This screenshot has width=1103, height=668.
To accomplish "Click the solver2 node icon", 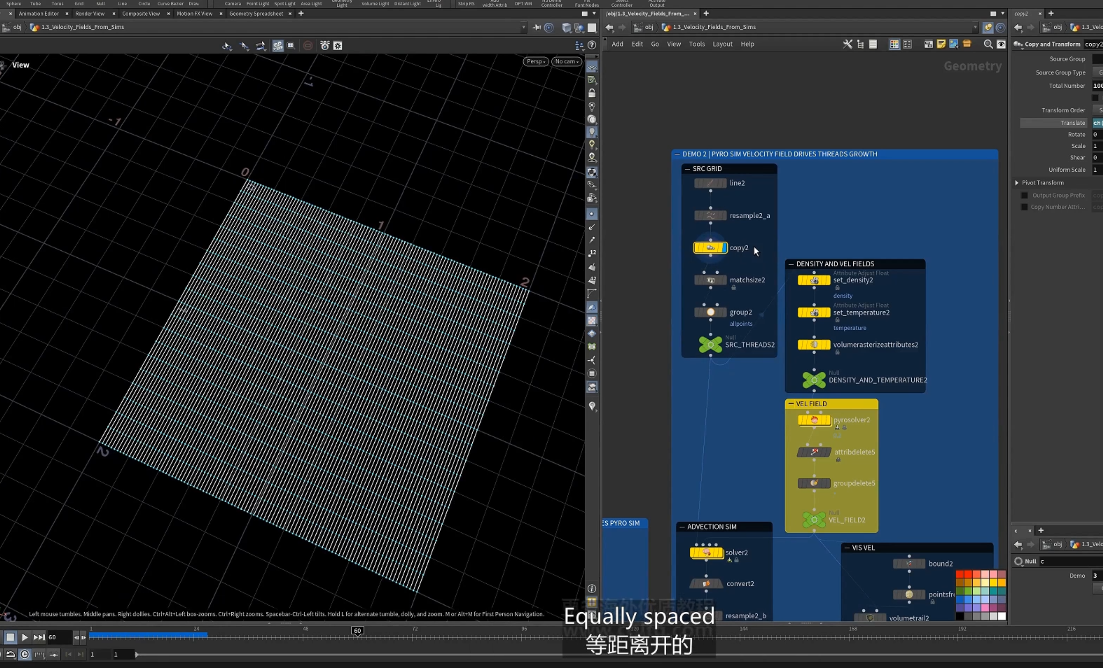I will coord(706,553).
